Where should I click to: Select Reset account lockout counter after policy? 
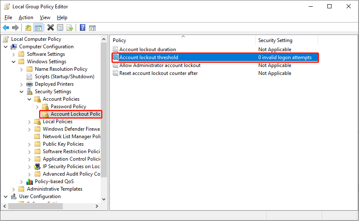[x=158, y=73]
